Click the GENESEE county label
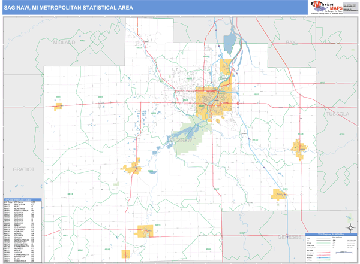 point(290,237)
